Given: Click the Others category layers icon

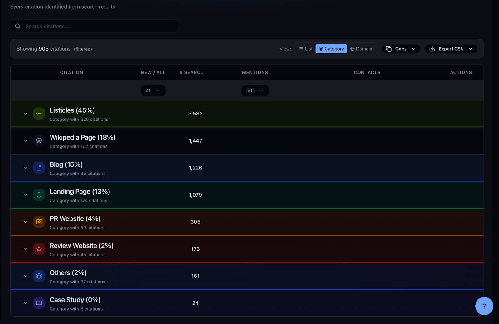Looking at the screenshot, I should point(39,276).
